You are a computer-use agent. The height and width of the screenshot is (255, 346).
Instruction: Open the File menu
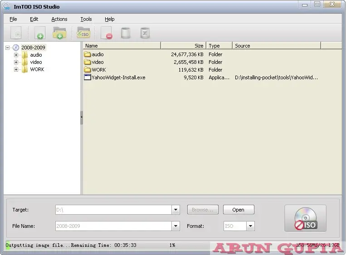[x=13, y=19]
